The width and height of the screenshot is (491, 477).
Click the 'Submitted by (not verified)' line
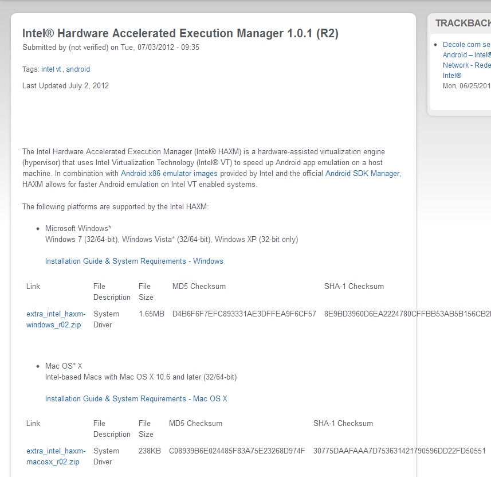(111, 48)
